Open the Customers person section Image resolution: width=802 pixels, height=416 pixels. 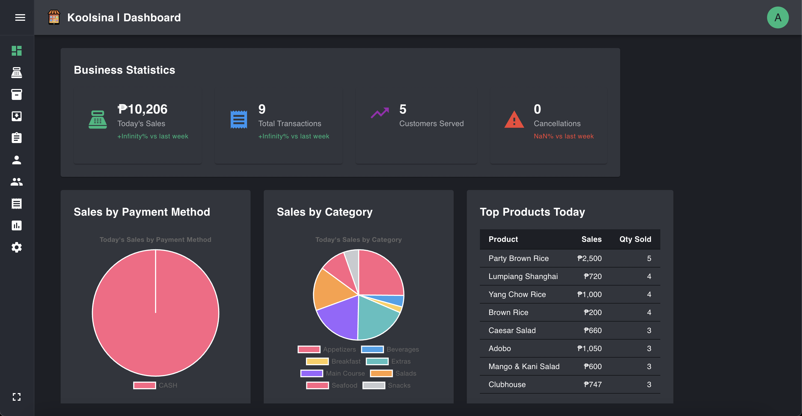[x=16, y=160]
